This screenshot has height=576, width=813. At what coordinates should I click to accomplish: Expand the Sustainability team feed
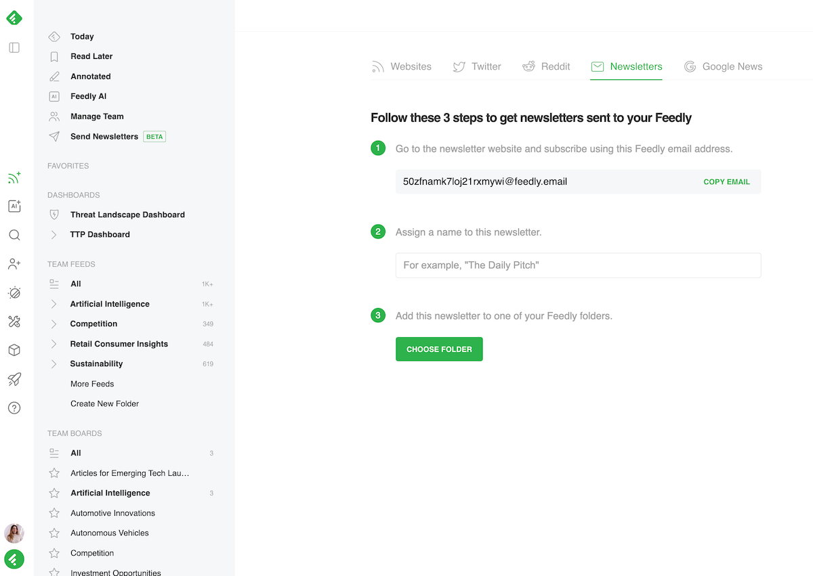click(x=54, y=363)
